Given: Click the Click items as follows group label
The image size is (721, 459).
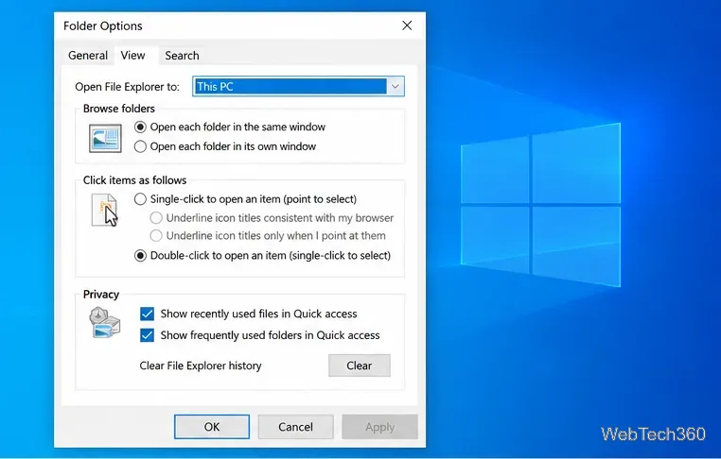Looking at the screenshot, I should [x=134, y=180].
